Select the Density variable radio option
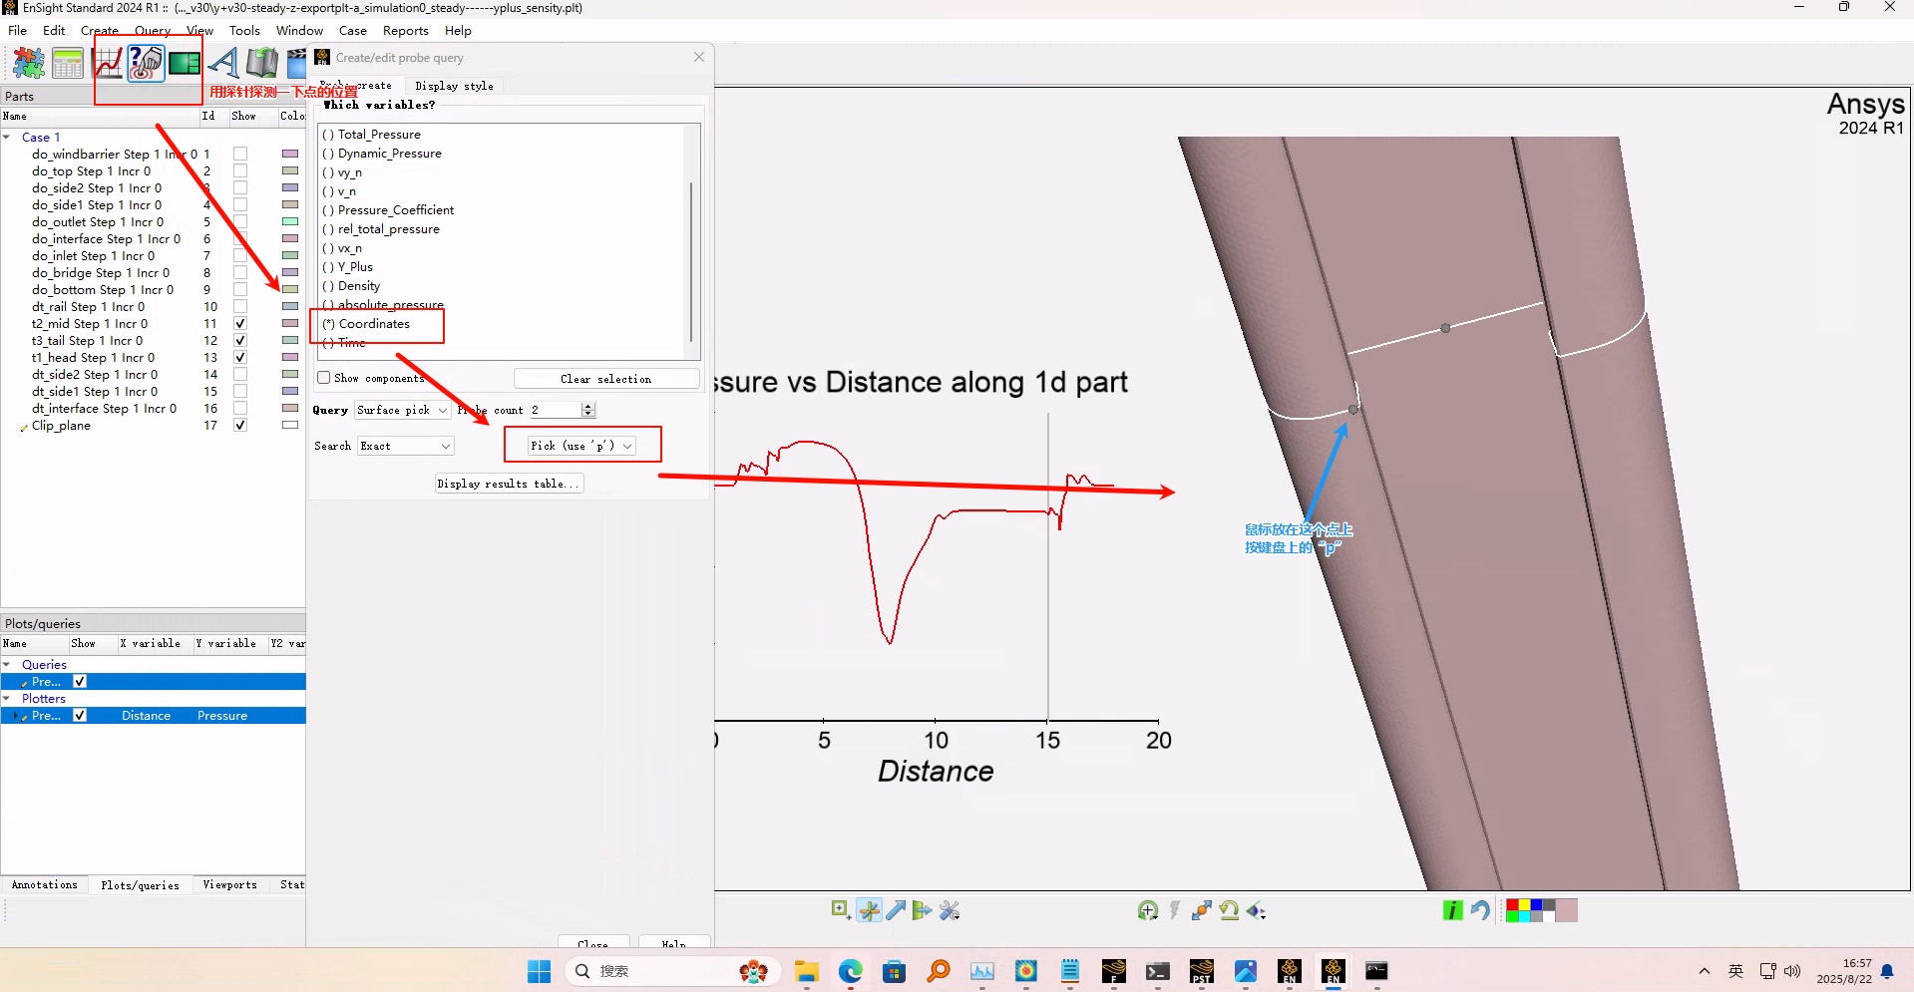Screen dimensions: 1914x992 point(329,286)
